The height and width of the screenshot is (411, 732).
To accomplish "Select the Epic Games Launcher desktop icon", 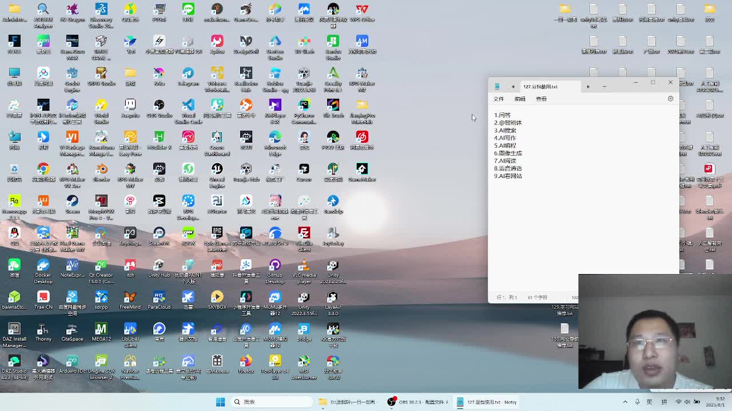I will coord(217,239).
